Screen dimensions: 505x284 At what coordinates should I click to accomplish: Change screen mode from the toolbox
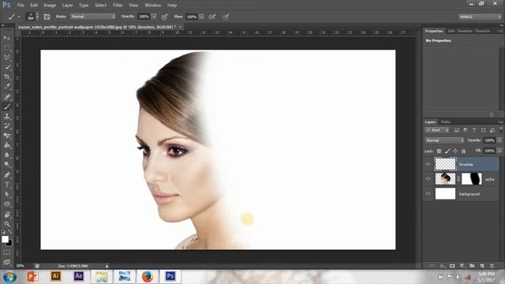click(7, 262)
